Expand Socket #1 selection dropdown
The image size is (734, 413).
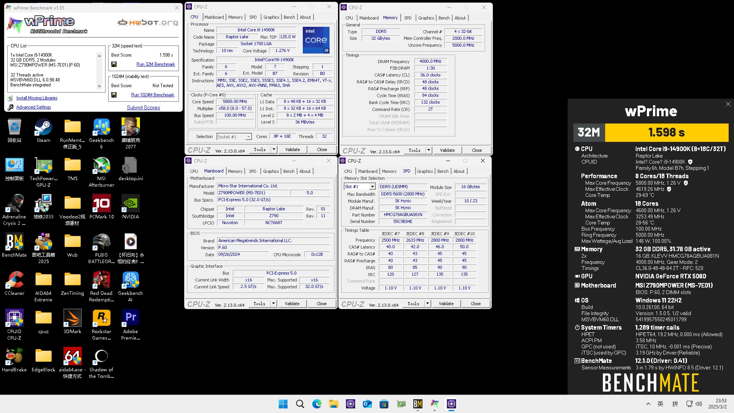(248, 137)
